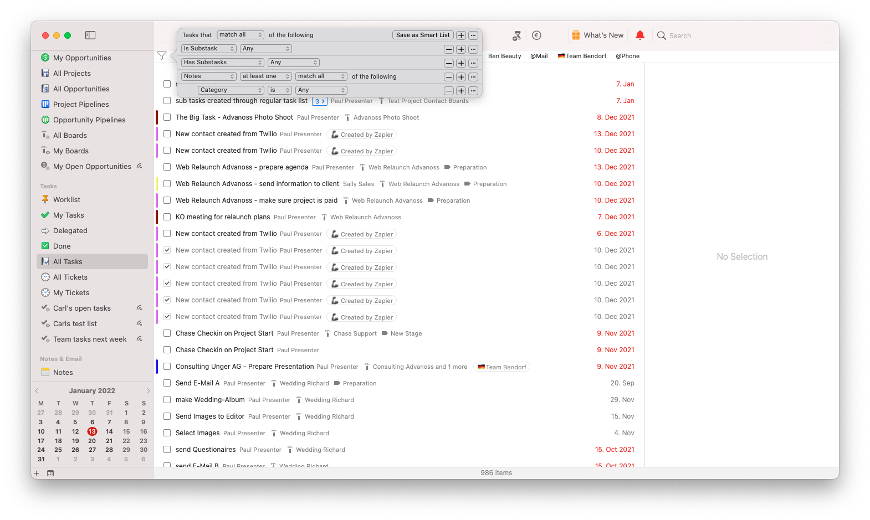Click the Team Bendorf tag on Consulting task
Image resolution: width=870 pixels, height=520 pixels.
(502, 367)
